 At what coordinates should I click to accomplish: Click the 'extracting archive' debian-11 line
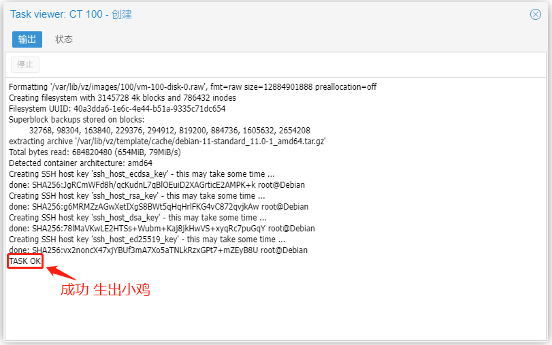(167, 142)
